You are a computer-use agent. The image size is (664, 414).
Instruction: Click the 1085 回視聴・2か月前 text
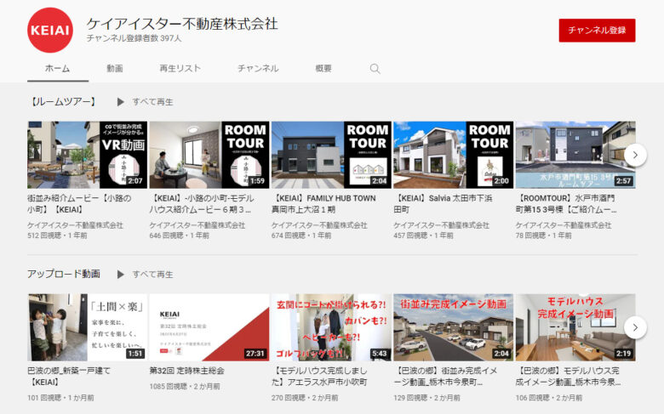185,387
